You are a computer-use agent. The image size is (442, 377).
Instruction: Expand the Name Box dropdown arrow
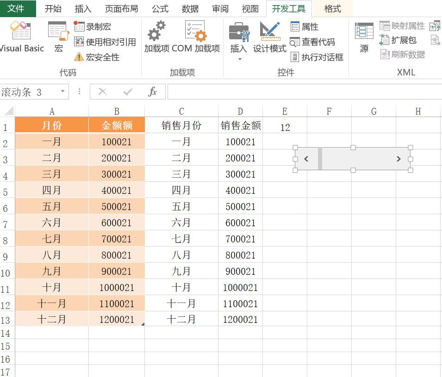[62, 91]
